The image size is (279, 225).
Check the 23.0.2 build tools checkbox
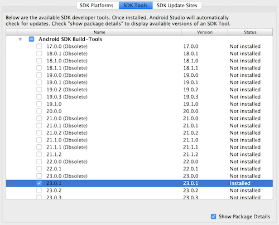[39, 190]
